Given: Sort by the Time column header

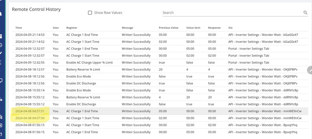Looking at the screenshot, I should coord(19,28).
